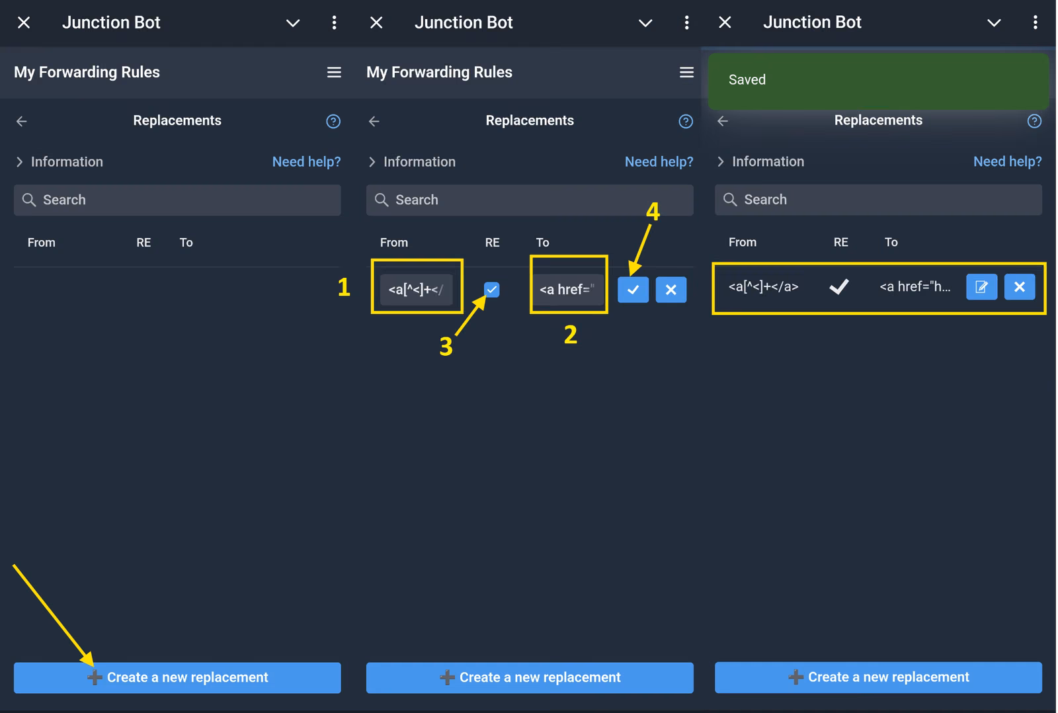Close the right Junction Bot panel with X
This screenshot has width=1058, height=713.
[x=725, y=22]
